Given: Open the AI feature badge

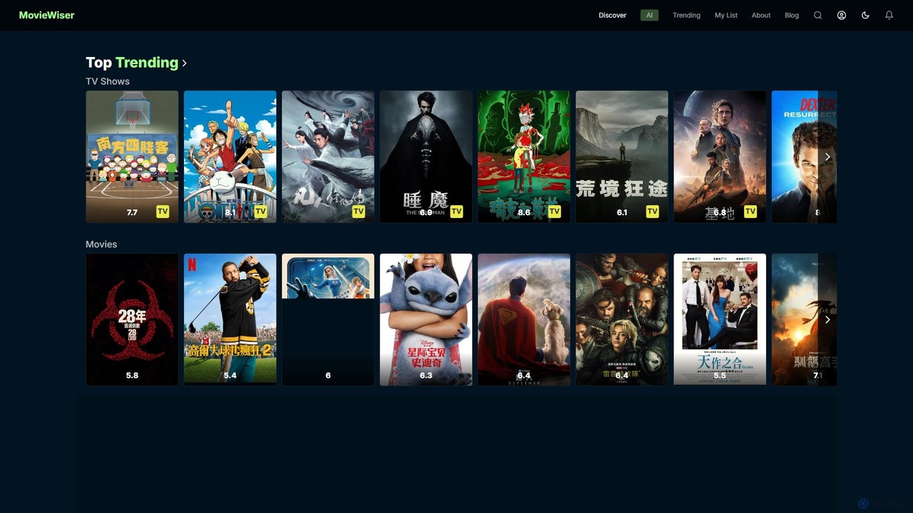Looking at the screenshot, I should 649,15.
